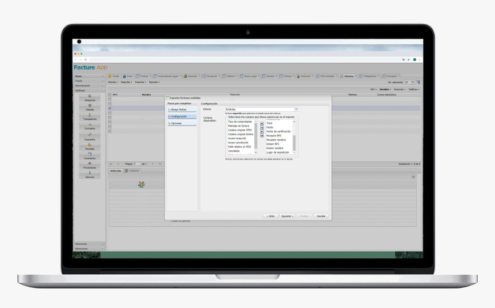Open the Exportar toolbar dropdown menu
The height and width of the screenshot is (308, 495).
(x=154, y=82)
